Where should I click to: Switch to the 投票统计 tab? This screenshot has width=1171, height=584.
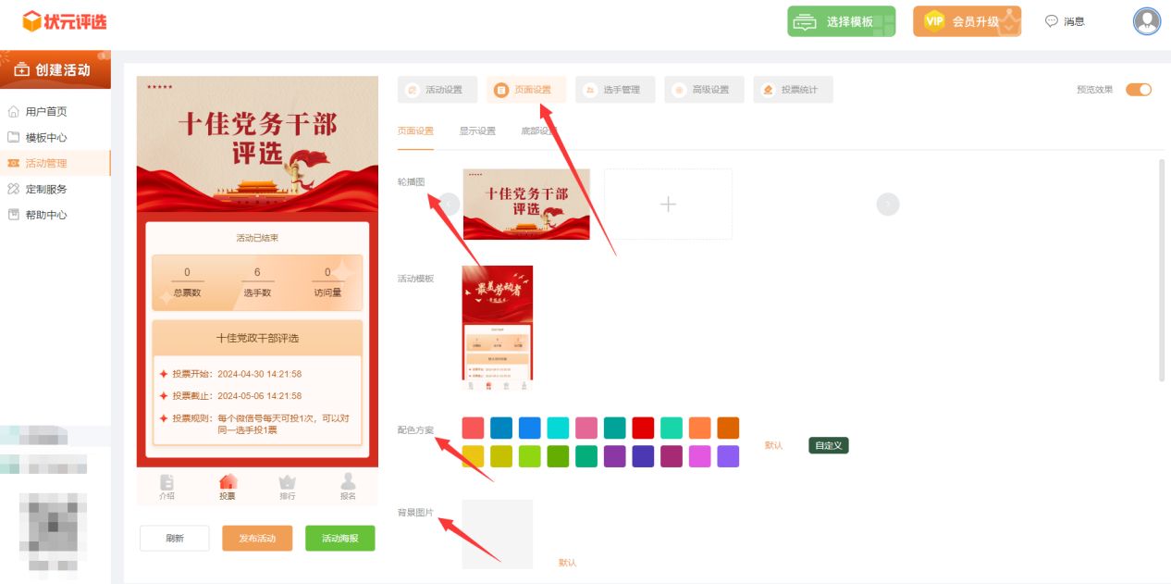pyautogui.click(x=793, y=89)
